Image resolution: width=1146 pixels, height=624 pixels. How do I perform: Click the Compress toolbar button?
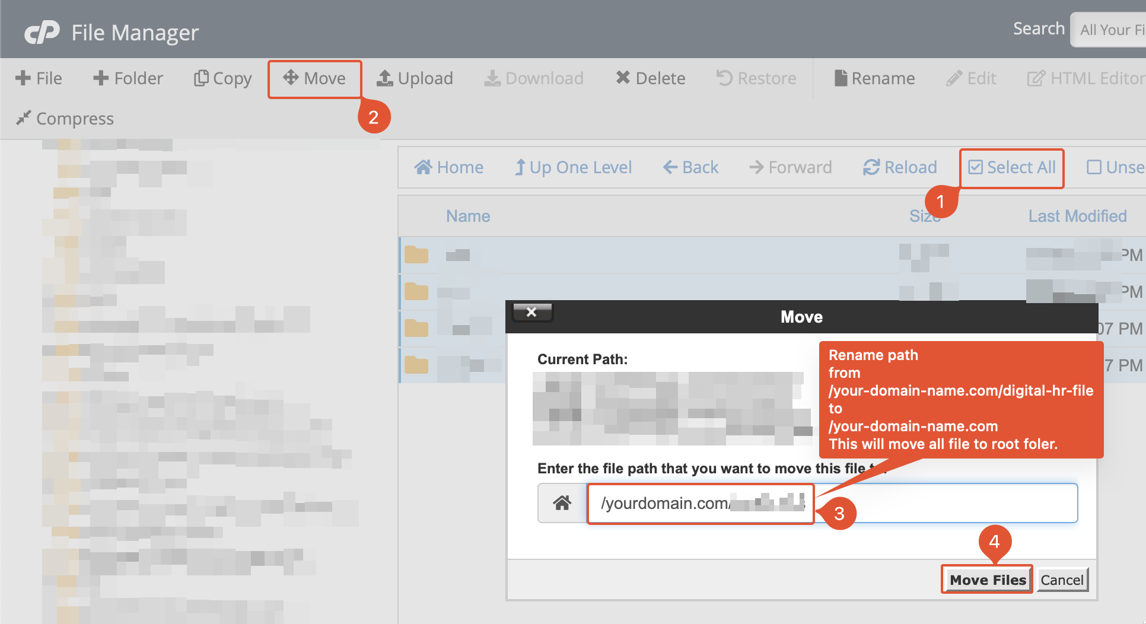[x=65, y=119]
